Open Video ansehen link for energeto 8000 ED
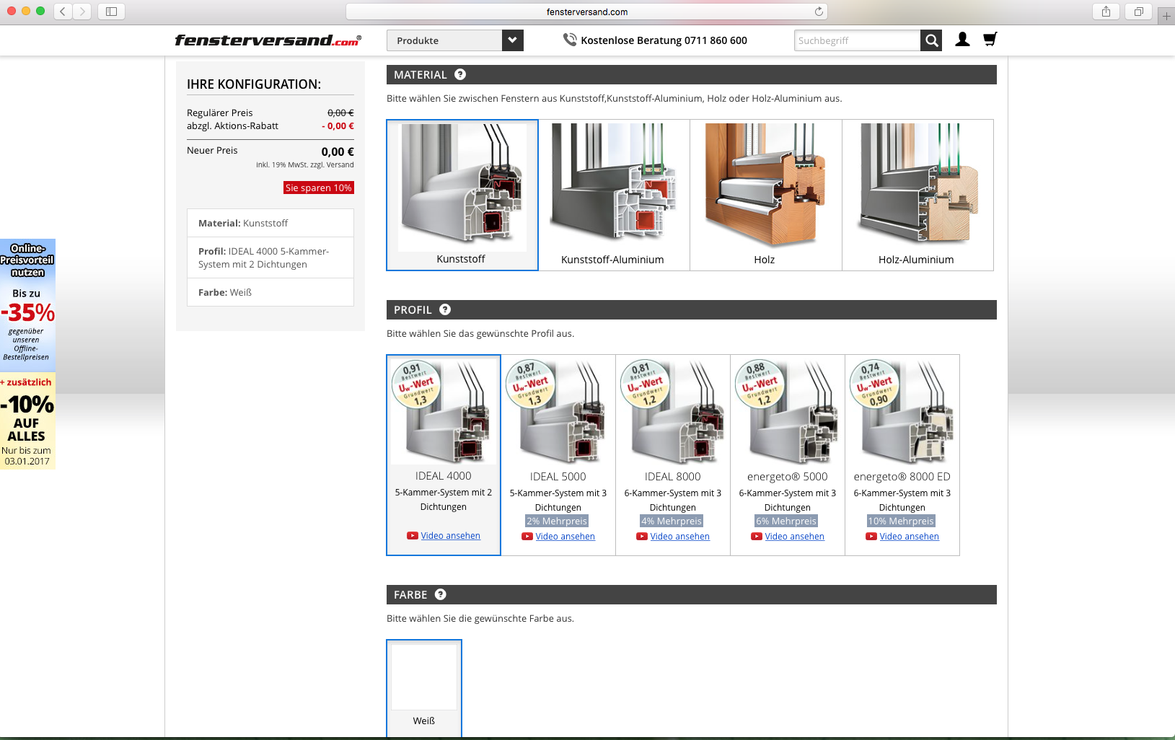Screen dimensions: 1175x740 [909, 536]
